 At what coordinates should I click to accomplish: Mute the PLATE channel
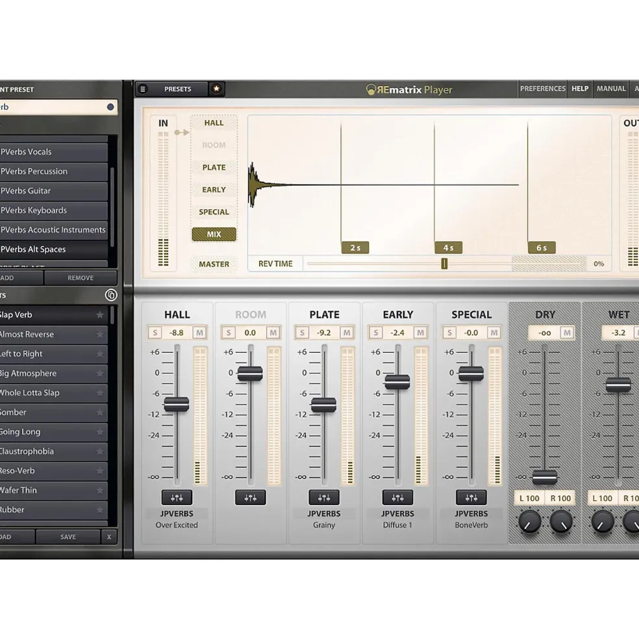pos(346,333)
